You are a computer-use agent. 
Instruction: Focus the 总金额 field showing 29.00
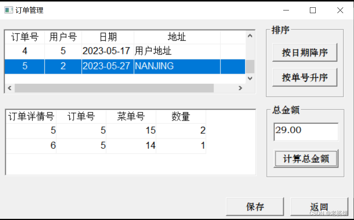(x=306, y=132)
